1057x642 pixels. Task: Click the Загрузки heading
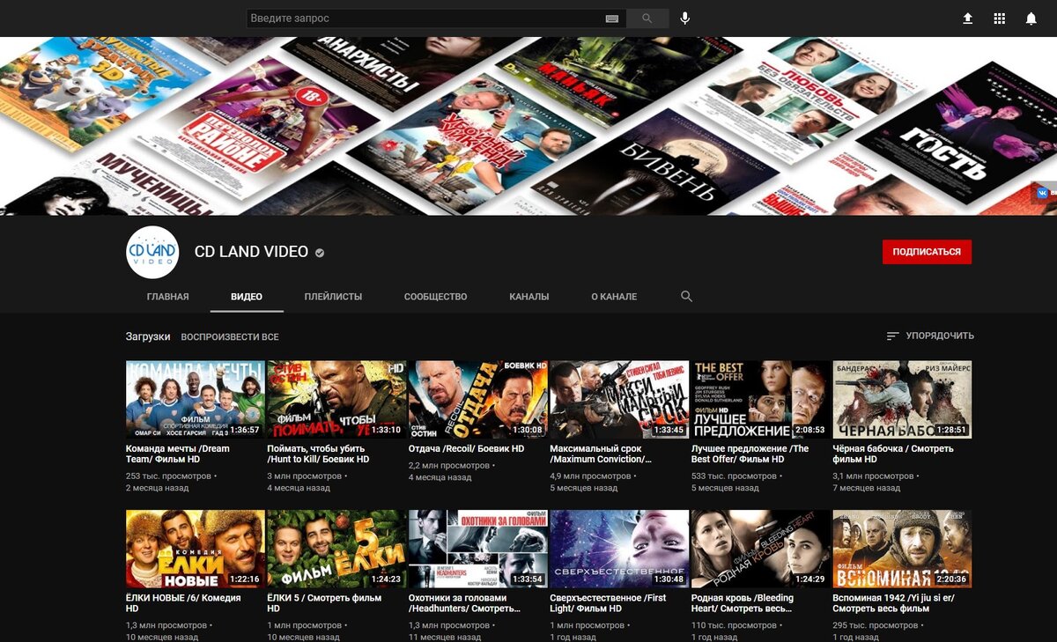pyautogui.click(x=148, y=336)
